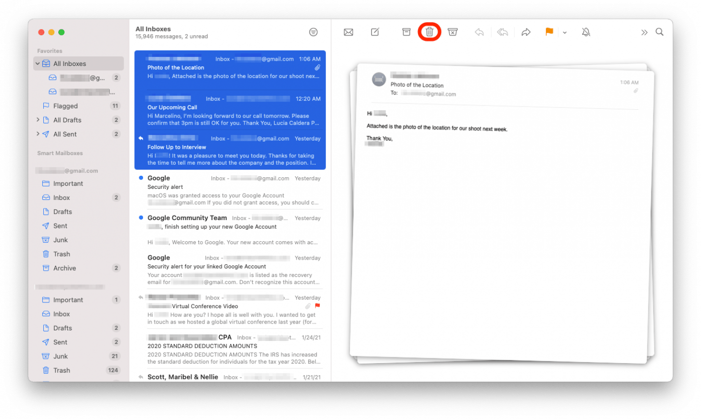This screenshot has height=419, width=701.
Task: Toggle the message filter button
Action: (x=313, y=32)
